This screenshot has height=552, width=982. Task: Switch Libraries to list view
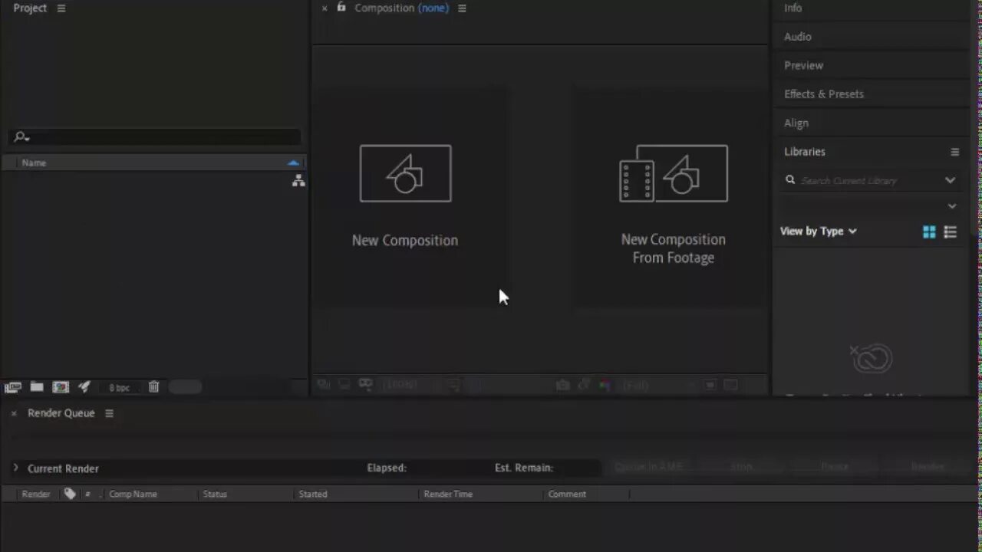tap(951, 232)
